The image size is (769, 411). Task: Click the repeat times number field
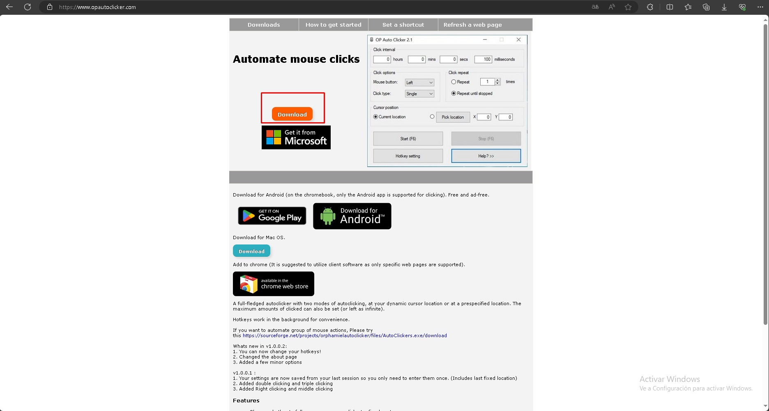click(x=488, y=82)
